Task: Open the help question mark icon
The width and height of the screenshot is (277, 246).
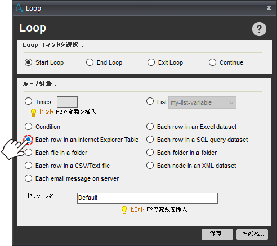Action: (x=259, y=29)
